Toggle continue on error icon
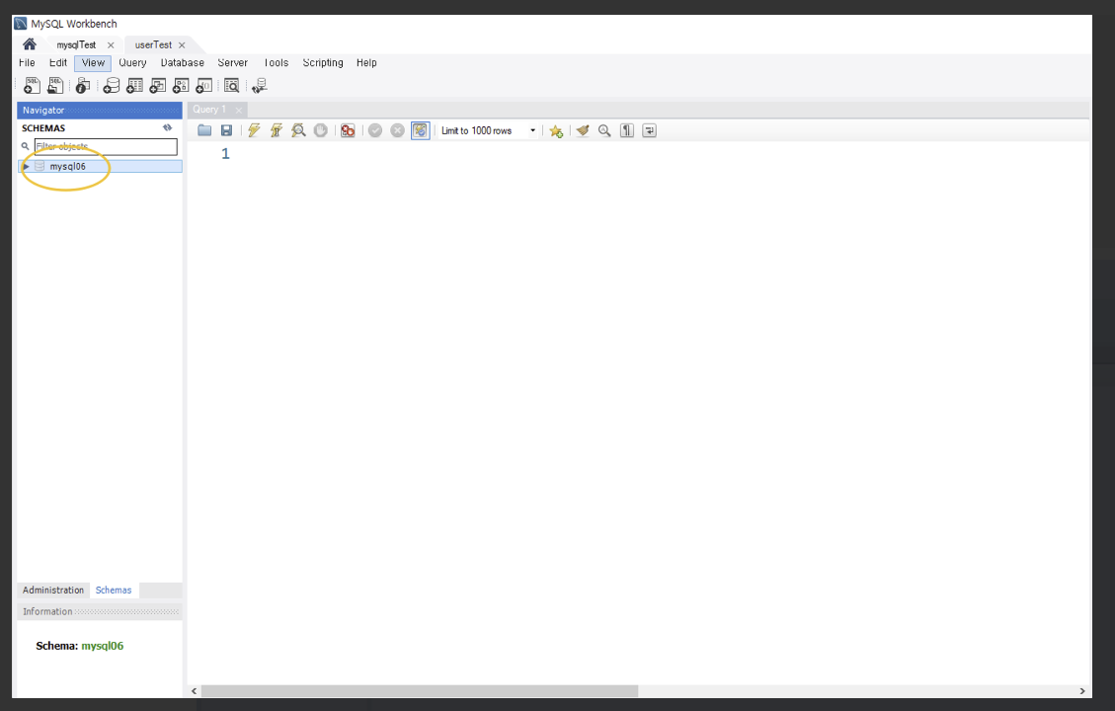The image size is (1115, 711). click(x=348, y=130)
